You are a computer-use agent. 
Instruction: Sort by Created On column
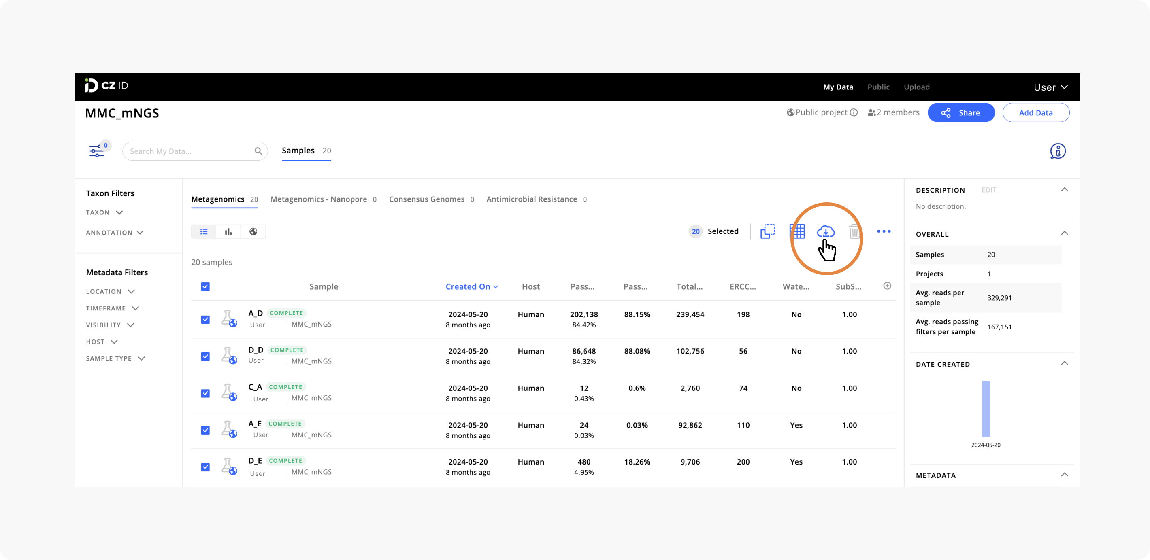(471, 286)
